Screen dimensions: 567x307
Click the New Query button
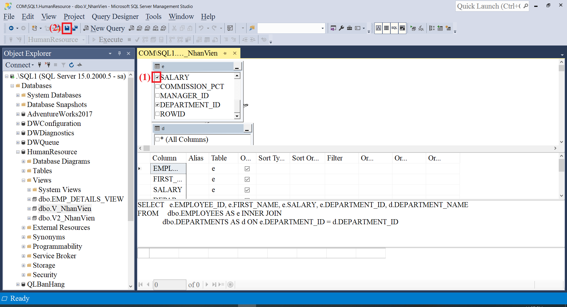(x=104, y=28)
